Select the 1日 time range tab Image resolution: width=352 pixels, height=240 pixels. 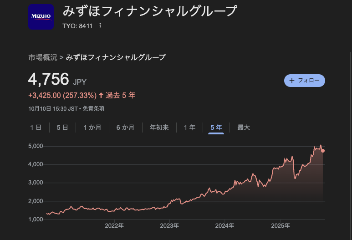point(36,128)
